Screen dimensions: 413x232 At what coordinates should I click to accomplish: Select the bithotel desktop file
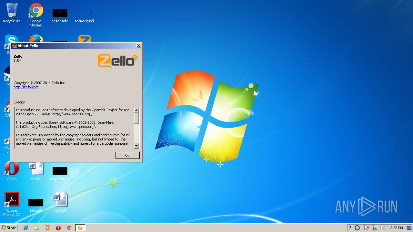point(36,205)
